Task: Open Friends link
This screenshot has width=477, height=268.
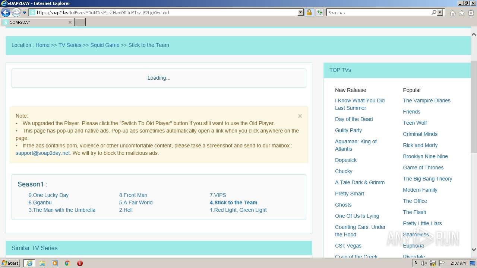Action: (411, 112)
